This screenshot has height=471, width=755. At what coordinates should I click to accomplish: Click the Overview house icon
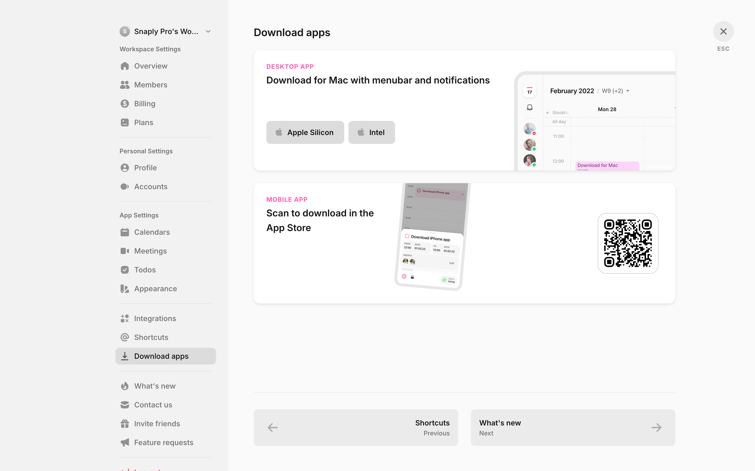coord(125,66)
